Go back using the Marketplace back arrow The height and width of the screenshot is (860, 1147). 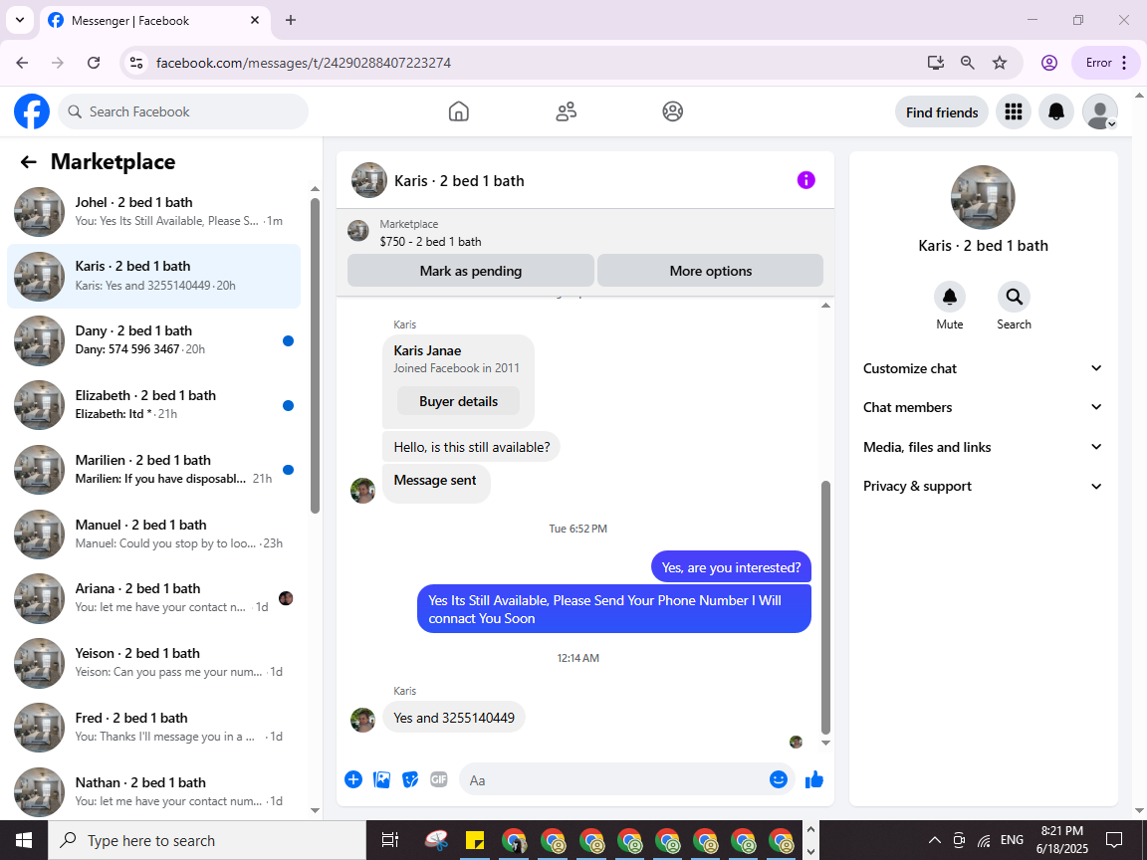[x=29, y=161]
